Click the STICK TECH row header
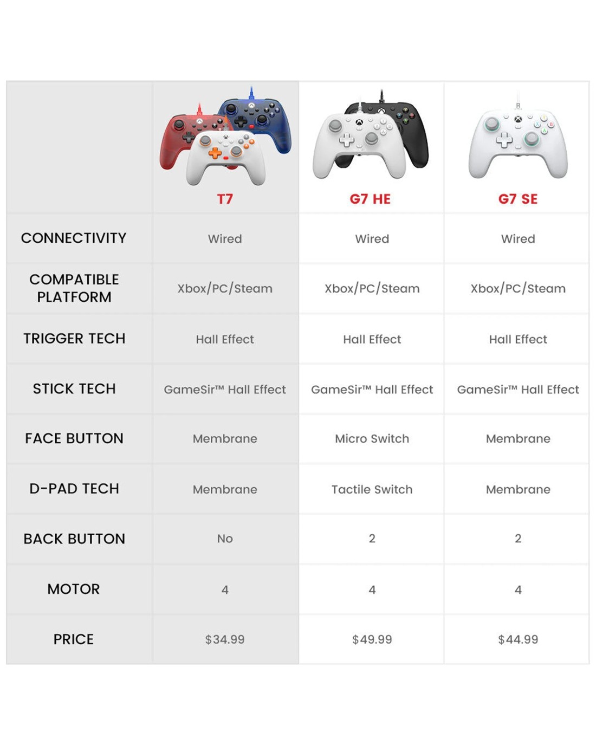 click(74, 389)
